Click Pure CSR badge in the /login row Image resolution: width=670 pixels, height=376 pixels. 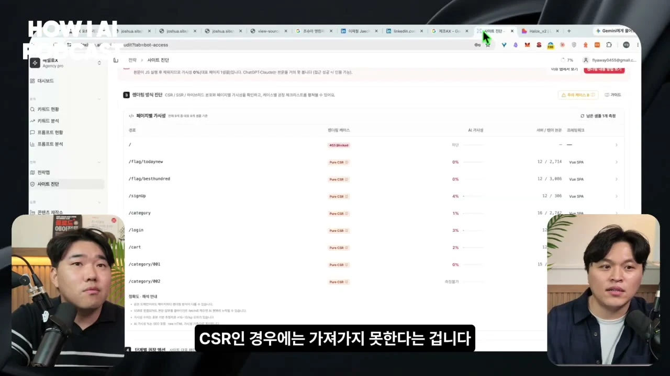339,230
